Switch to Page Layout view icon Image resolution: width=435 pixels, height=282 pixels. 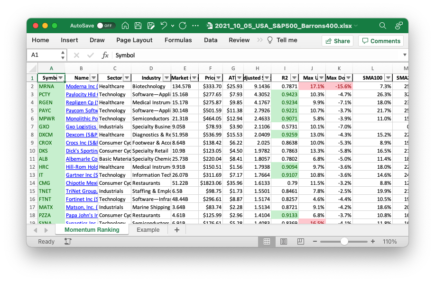click(x=284, y=241)
